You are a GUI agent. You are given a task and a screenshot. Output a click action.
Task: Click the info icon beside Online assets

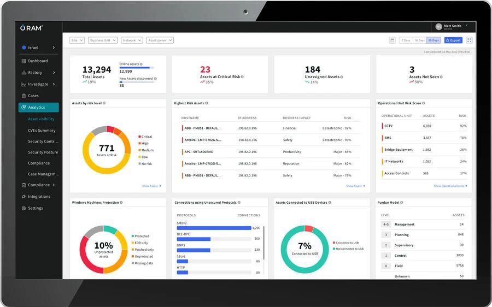[141, 64]
